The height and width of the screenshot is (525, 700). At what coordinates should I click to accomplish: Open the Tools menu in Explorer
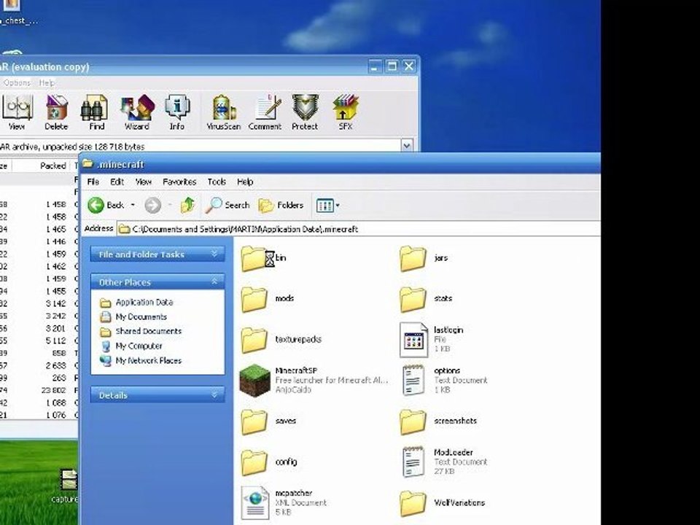click(217, 182)
